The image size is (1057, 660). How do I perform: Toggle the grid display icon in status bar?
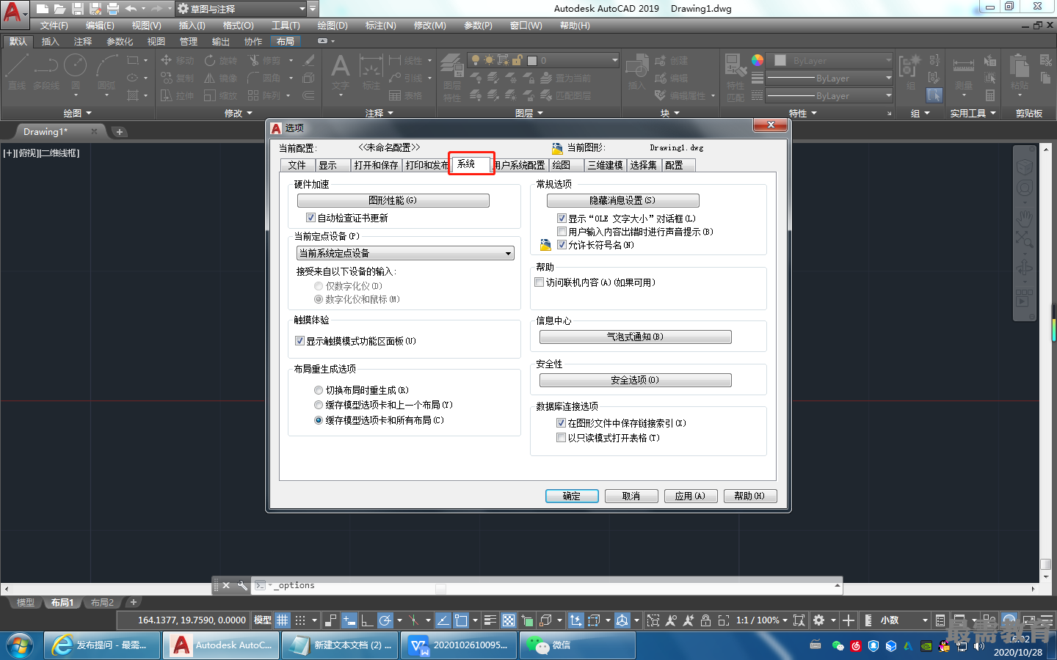click(x=283, y=620)
